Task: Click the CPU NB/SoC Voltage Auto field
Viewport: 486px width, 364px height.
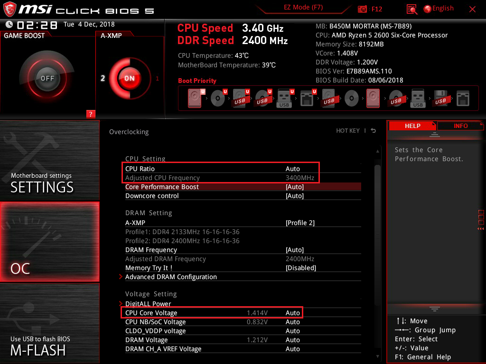Action: coord(292,322)
